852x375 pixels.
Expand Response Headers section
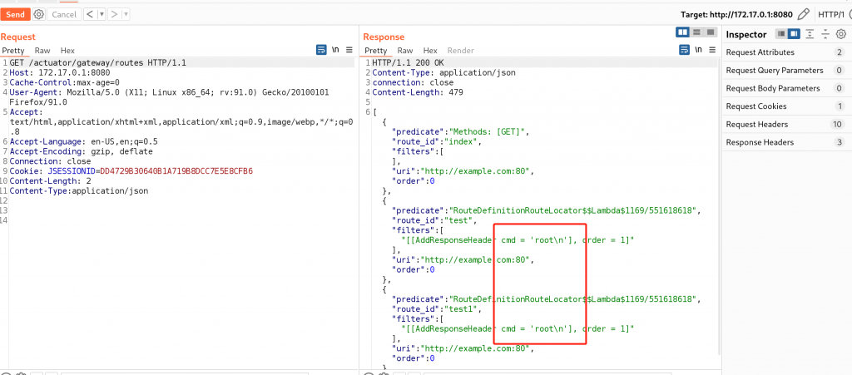pyautogui.click(x=786, y=142)
